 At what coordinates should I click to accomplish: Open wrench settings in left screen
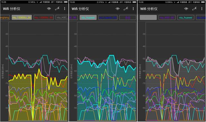[x=57, y=9]
